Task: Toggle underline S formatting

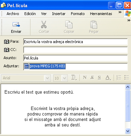Action: click(99, 78)
